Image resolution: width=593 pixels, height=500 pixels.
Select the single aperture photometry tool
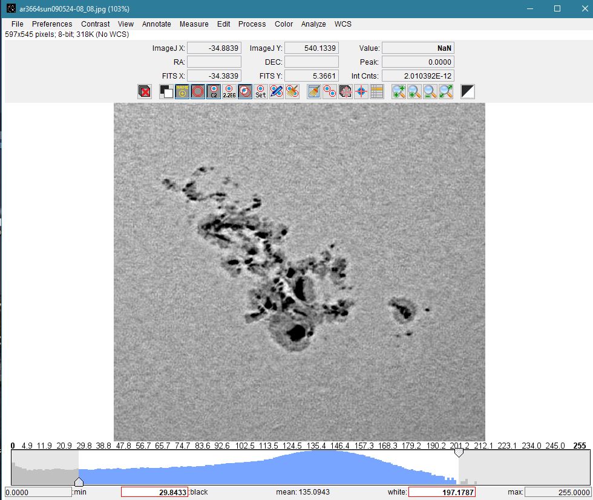(198, 91)
